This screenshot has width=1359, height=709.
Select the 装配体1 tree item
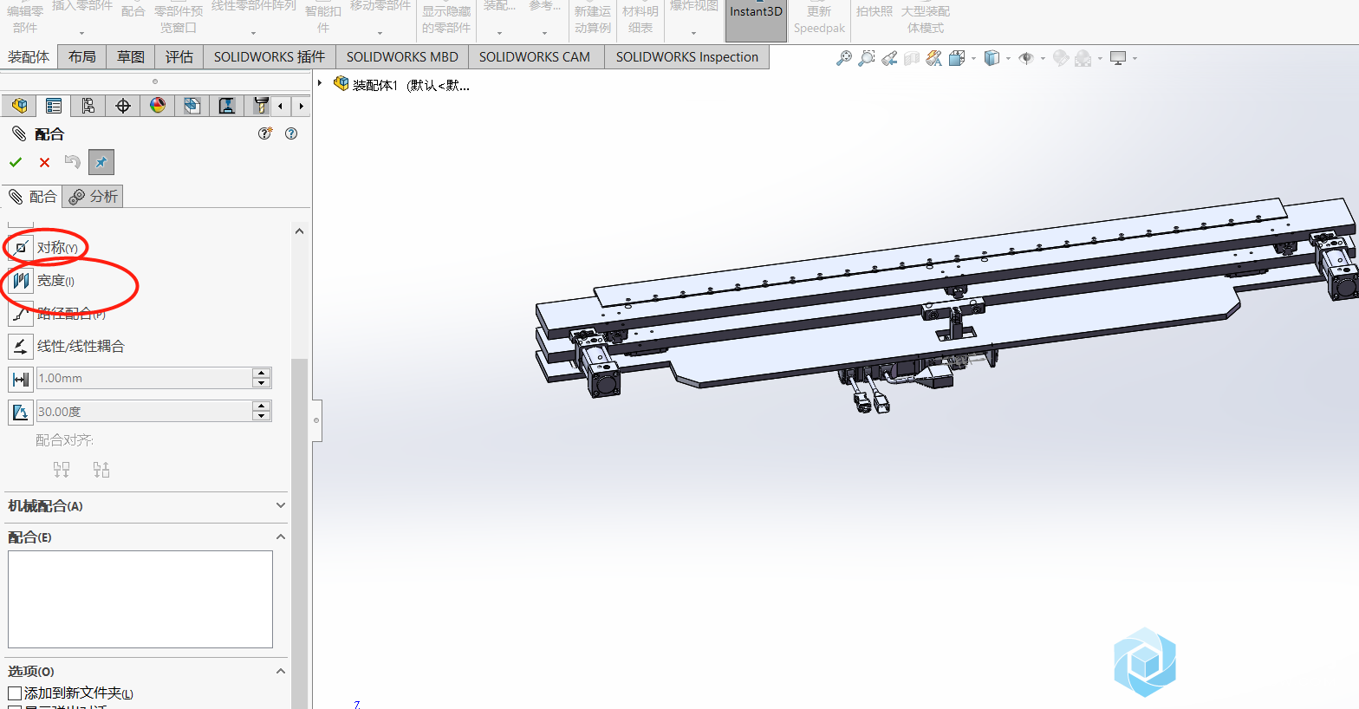pyautogui.click(x=402, y=85)
